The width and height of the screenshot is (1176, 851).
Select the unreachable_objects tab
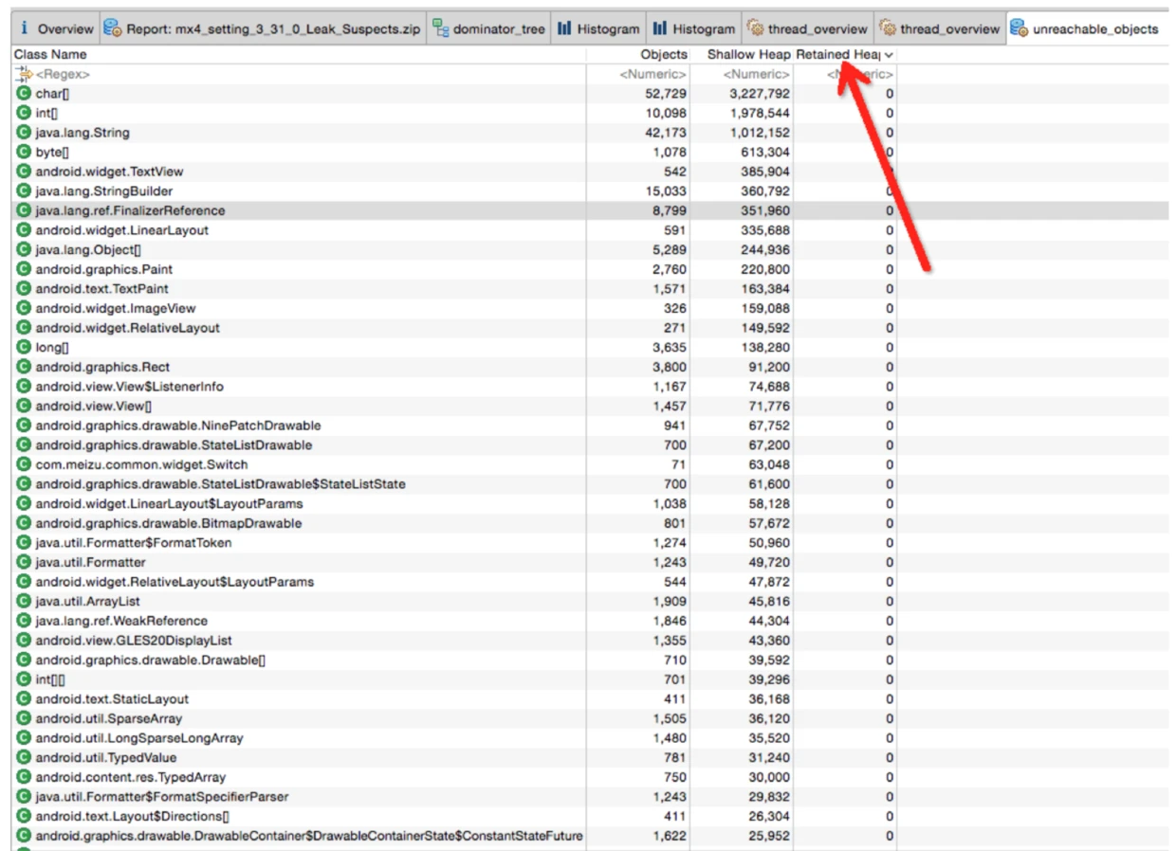click(1085, 28)
